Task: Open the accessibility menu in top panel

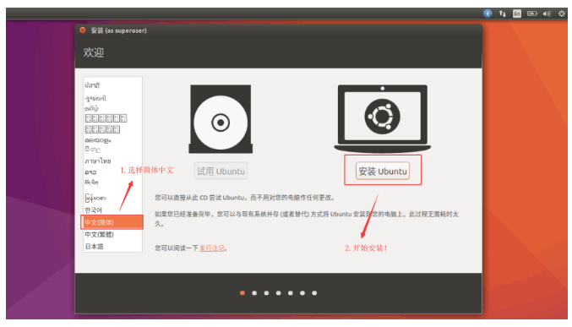Action: point(488,14)
